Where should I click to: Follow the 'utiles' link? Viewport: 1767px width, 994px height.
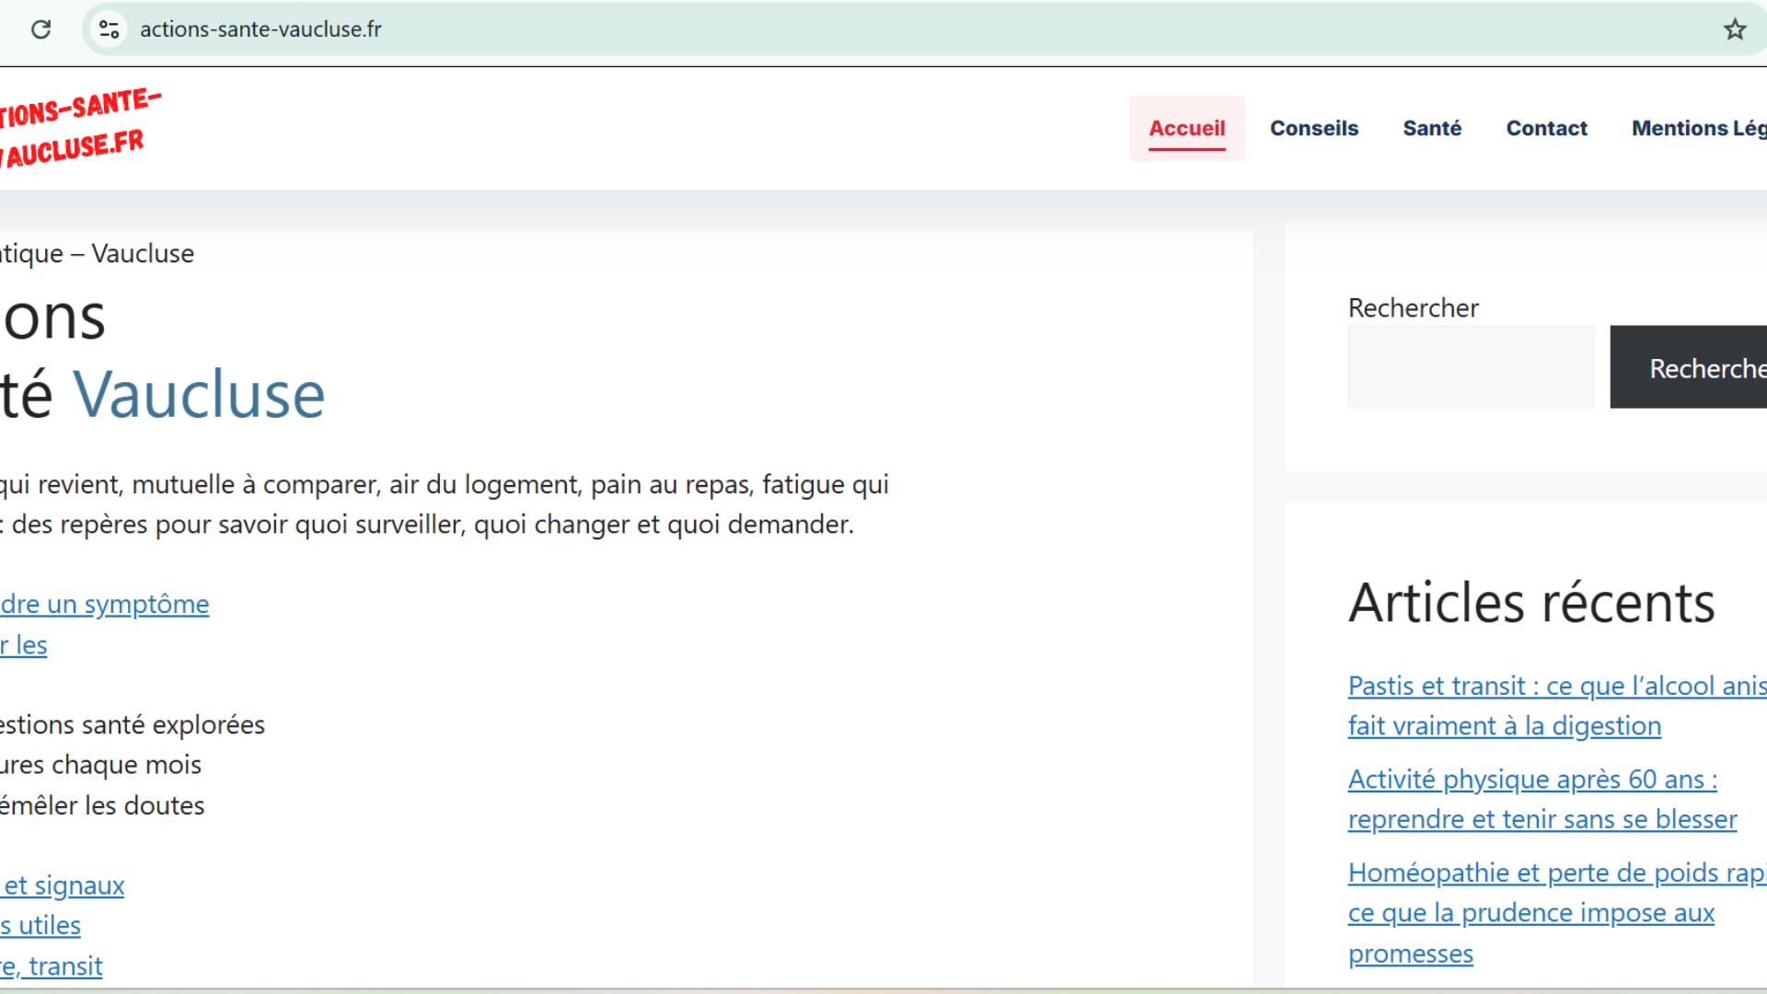tap(40, 925)
